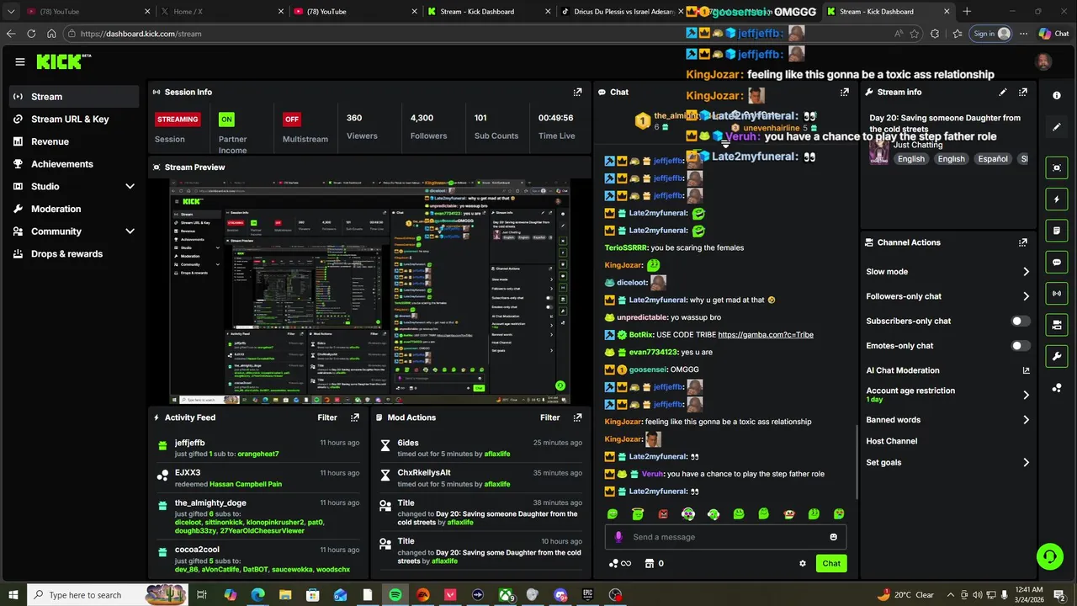
Task: Expand the Community sidebar section
Action: pyautogui.click(x=130, y=231)
